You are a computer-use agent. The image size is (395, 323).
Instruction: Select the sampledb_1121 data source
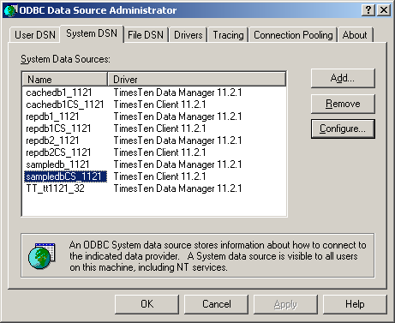(x=57, y=164)
